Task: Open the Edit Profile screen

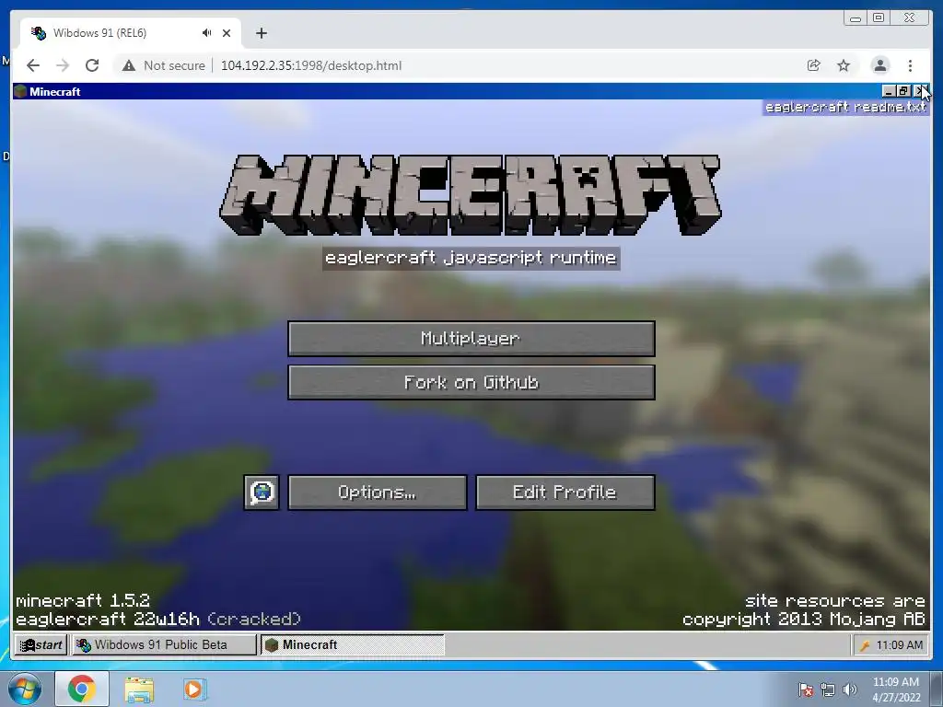Action: click(x=565, y=493)
